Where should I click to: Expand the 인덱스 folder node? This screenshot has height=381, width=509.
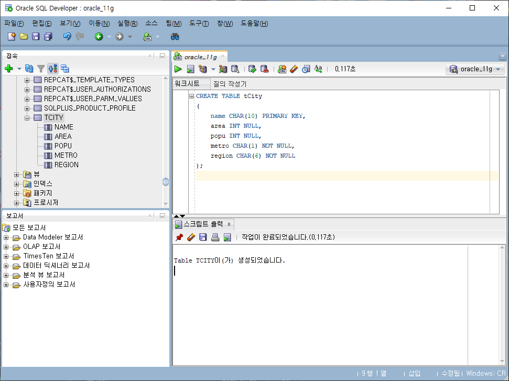click(x=17, y=184)
